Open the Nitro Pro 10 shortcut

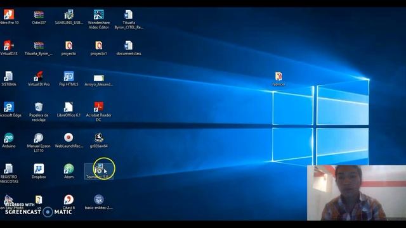[x=9, y=15]
